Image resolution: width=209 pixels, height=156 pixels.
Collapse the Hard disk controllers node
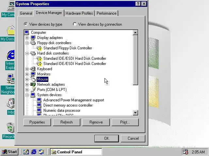coord(27,53)
